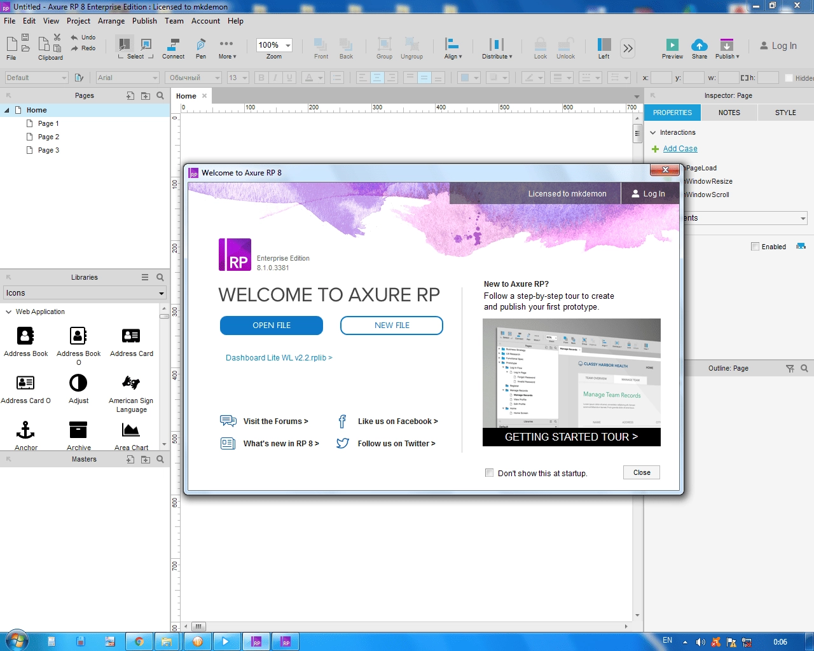Switch to the NOTES tab
The width and height of the screenshot is (814, 651).
point(729,113)
